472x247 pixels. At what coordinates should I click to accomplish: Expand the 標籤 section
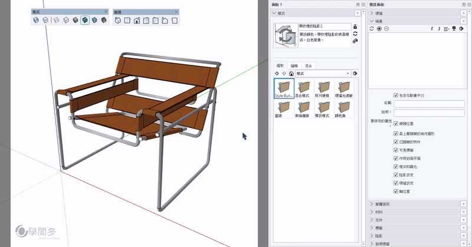pos(372,228)
